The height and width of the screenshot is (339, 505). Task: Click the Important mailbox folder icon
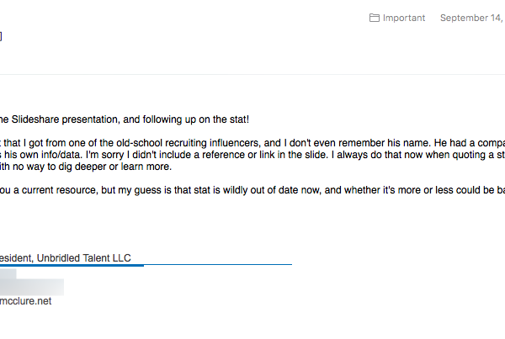tap(374, 18)
